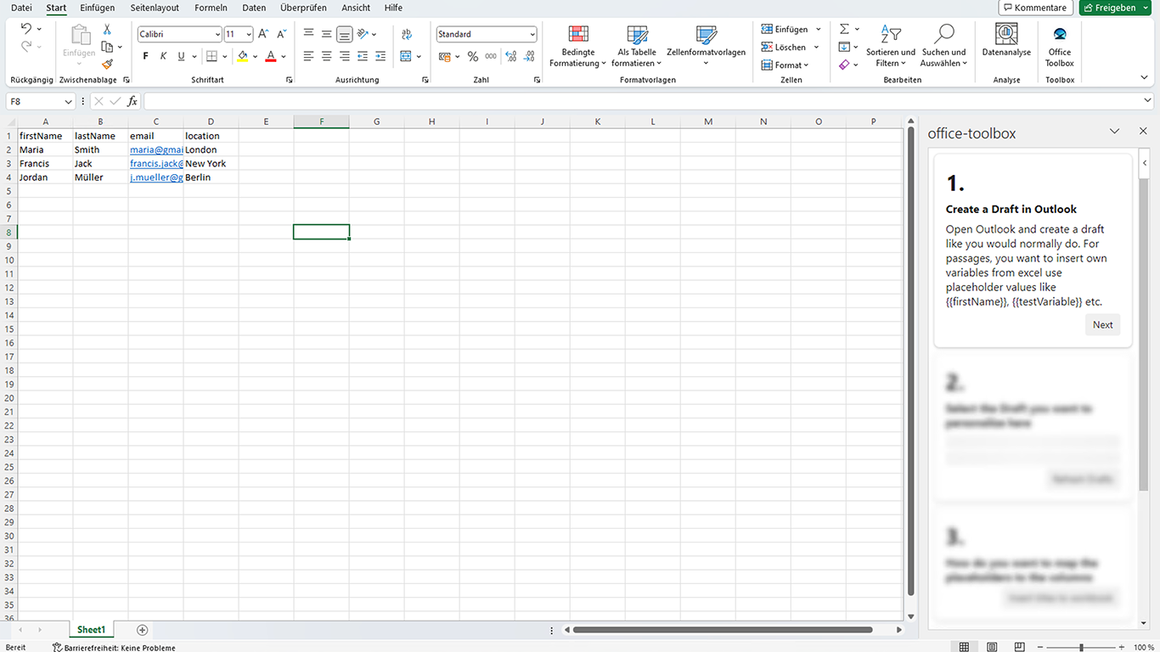Open the Datei menu

coord(21,8)
